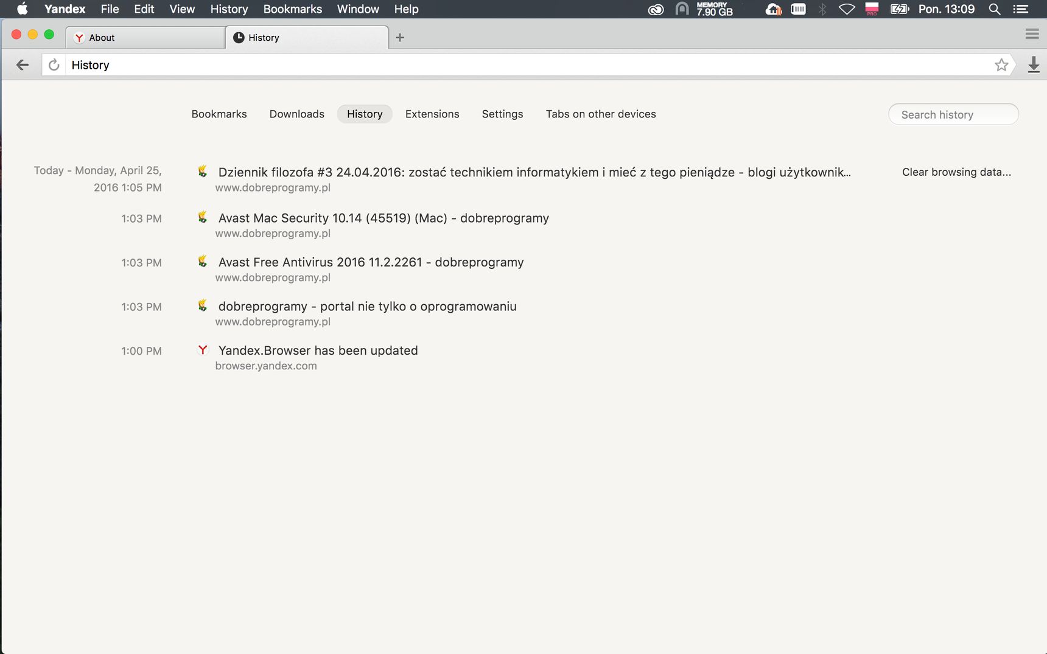This screenshot has width=1047, height=654.
Task: Click the clock icon on History tab
Action: click(x=239, y=38)
